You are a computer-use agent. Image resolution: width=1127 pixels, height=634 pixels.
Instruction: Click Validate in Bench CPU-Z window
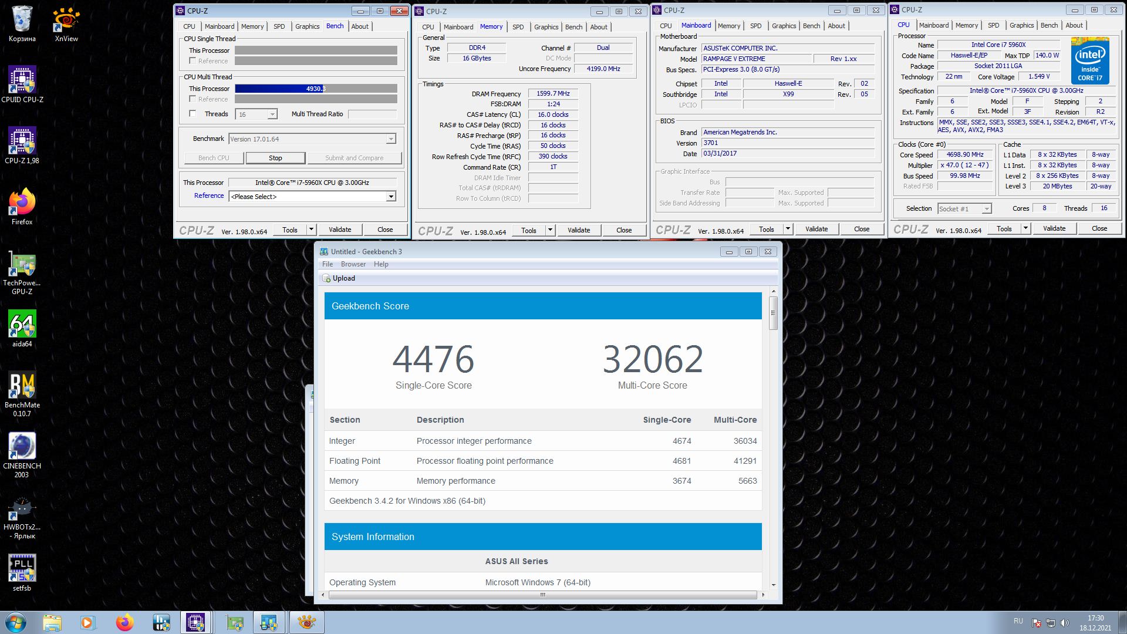pyautogui.click(x=340, y=230)
